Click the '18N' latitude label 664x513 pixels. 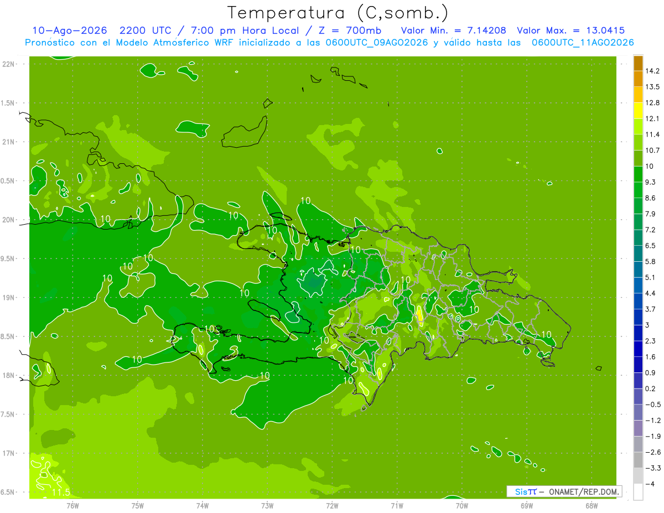coord(8,375)
